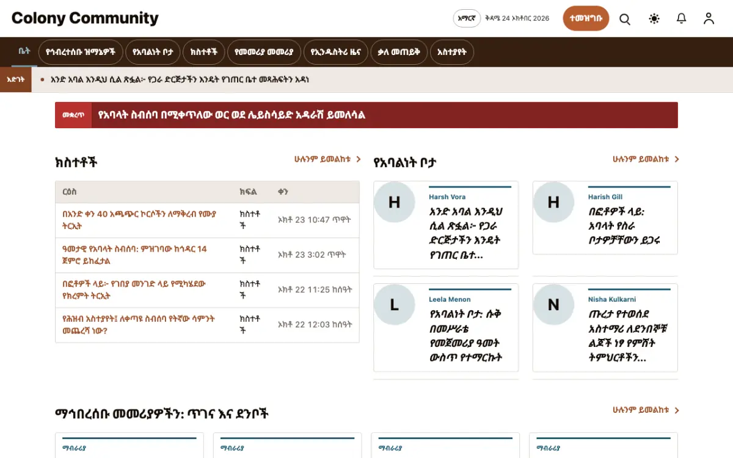The image size is (733, 458).
Task: Open the Nisha Kulkarni author name
Action: click(612, 299)
